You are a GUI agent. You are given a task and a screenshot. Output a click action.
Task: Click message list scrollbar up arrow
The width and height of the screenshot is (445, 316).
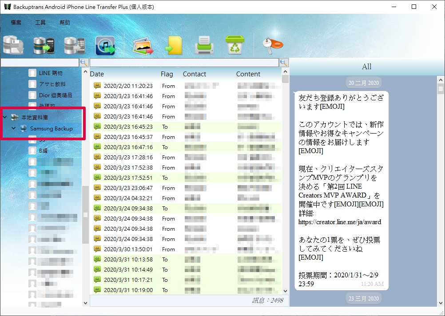(x=285, y=71)
